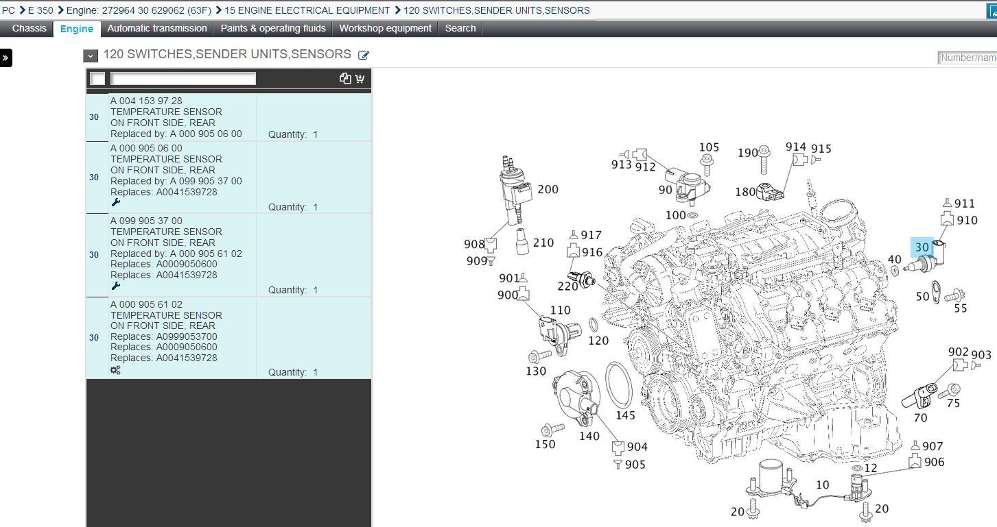This screenshot has width=997, height=527.
Task: Open the Automatic transmission tab
Action: click(x=157, y=28)
